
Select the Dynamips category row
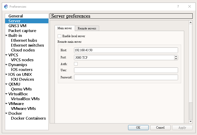27,65
